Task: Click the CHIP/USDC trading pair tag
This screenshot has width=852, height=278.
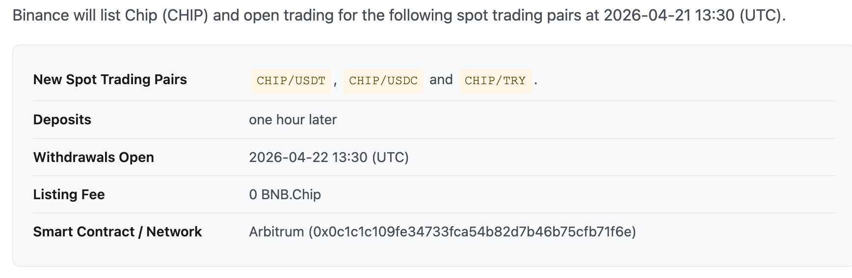Action: (x=383, y=80)
